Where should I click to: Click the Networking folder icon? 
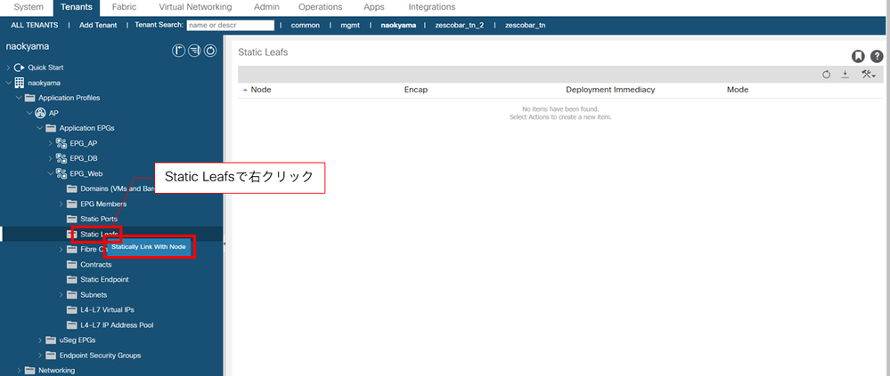[29, 371]
